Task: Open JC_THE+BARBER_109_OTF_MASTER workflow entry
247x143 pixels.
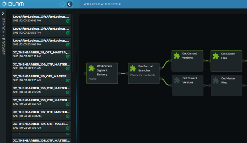Action: point(41,66)
